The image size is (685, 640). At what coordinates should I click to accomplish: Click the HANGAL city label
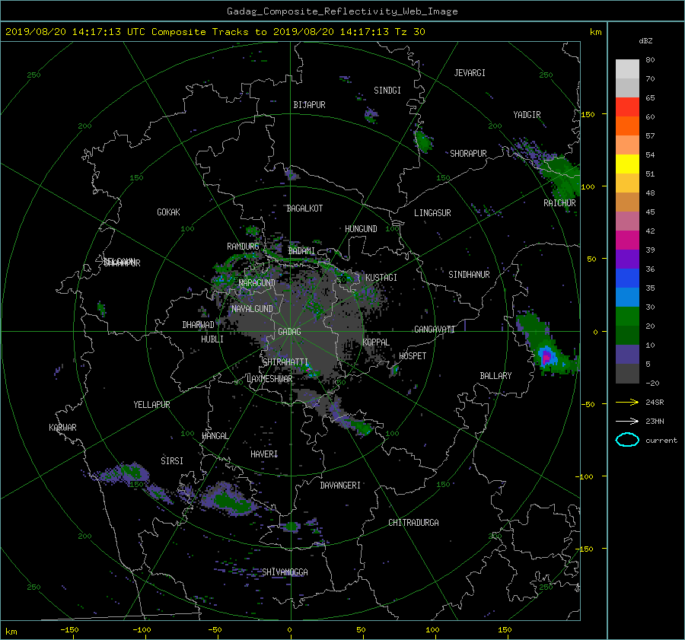click(215, 436)
